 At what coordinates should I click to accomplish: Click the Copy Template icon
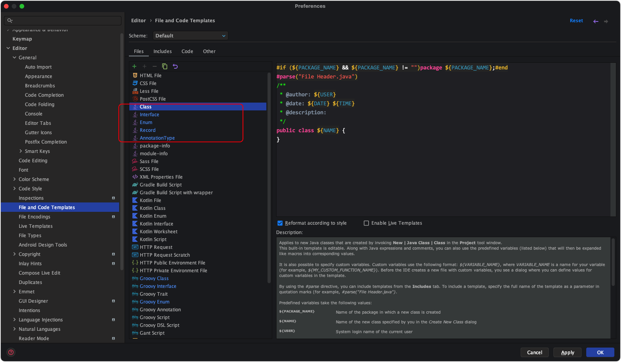(x=164, y=66)
